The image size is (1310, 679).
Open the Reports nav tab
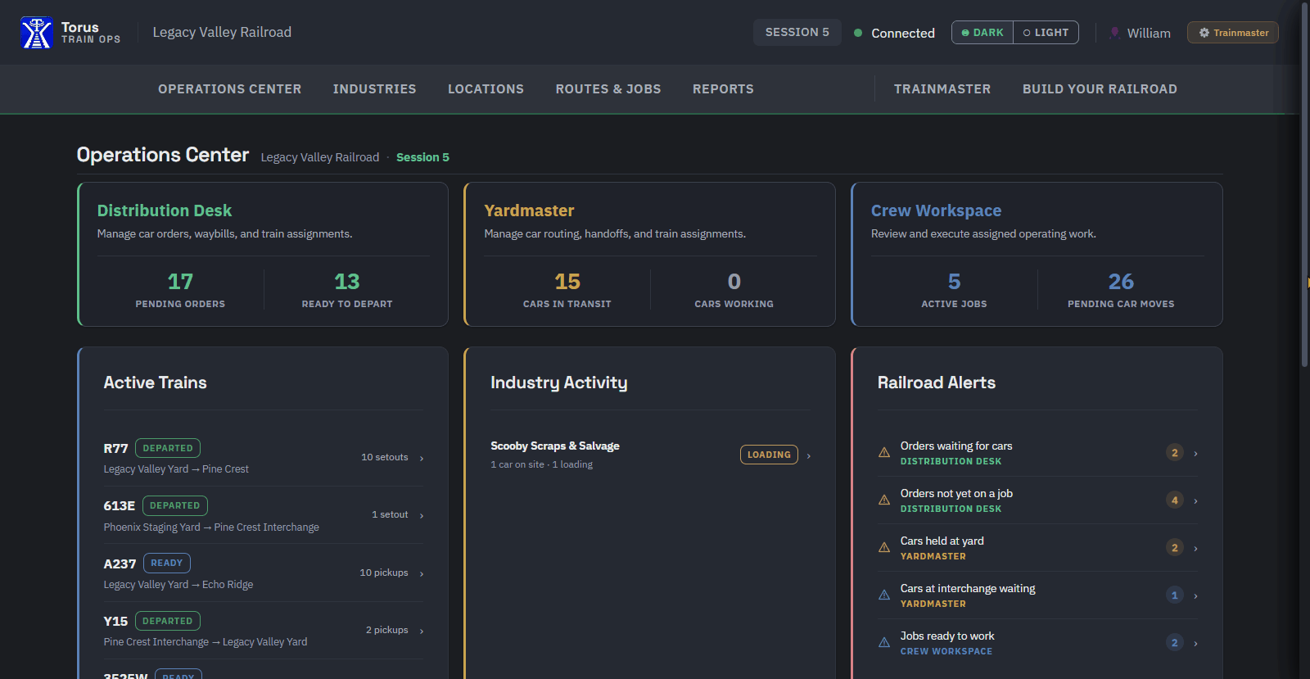[x=723, y=89]
